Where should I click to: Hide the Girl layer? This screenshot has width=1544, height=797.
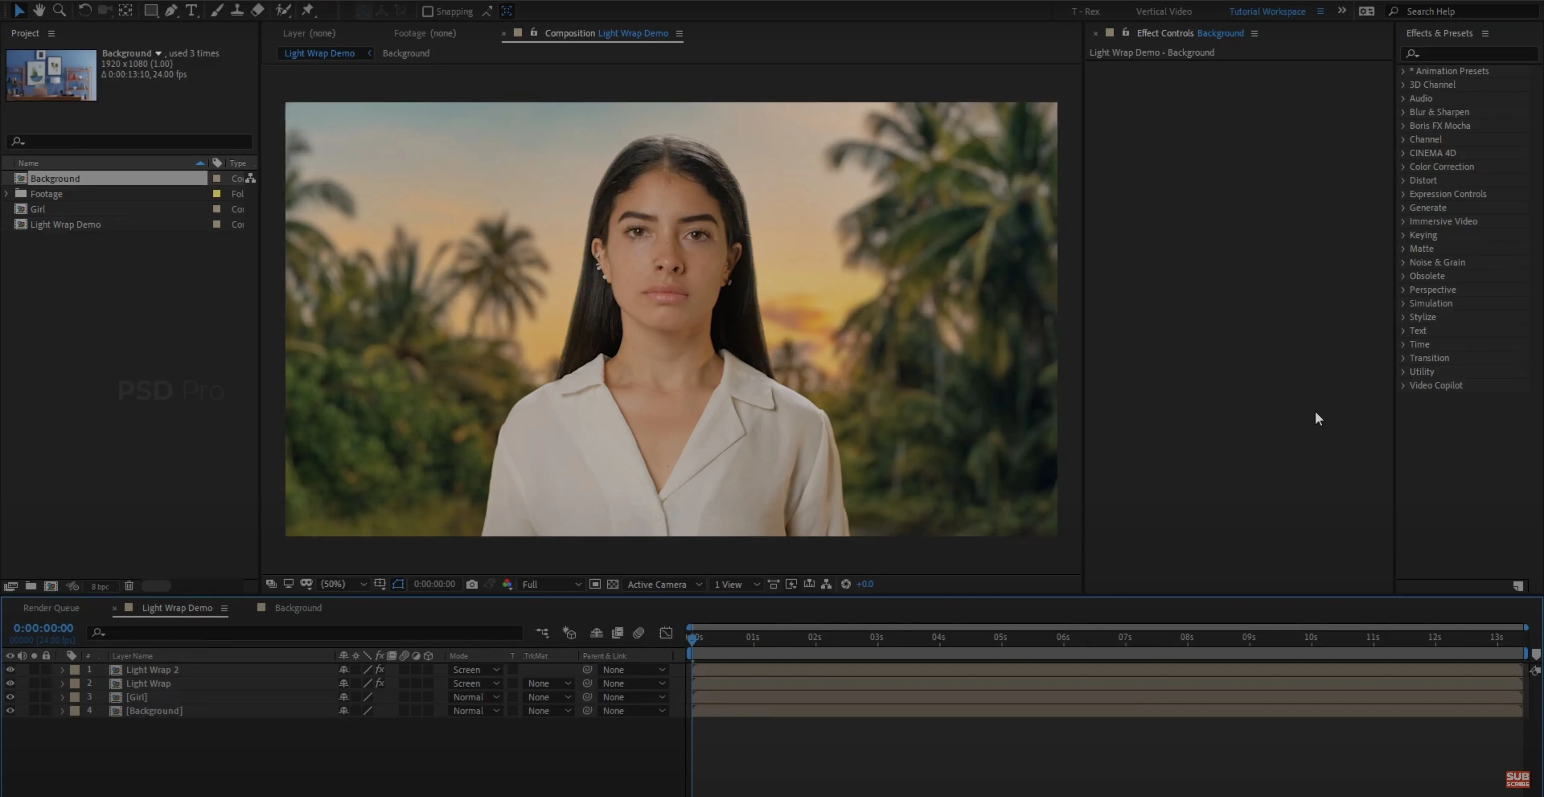pyautogui.click(x=10, y=698)
